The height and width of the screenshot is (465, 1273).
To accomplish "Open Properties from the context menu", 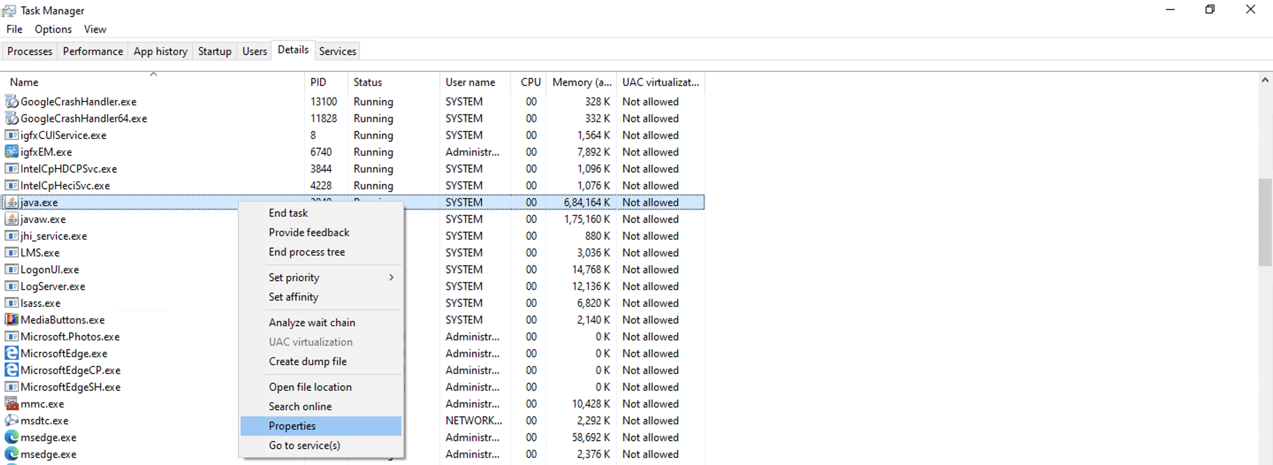I will point(321,426).
